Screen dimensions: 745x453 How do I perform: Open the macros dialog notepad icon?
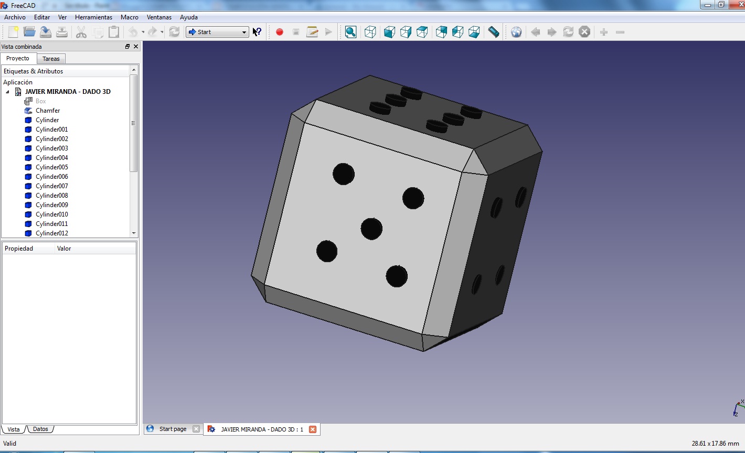[x=312, y=32]
